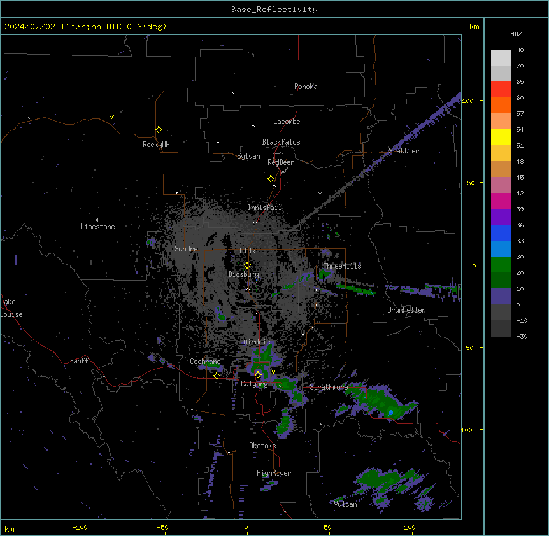Click the 0 tick label on bottom axis
This screenshot has height=536, width=549.
coord(246,528)
